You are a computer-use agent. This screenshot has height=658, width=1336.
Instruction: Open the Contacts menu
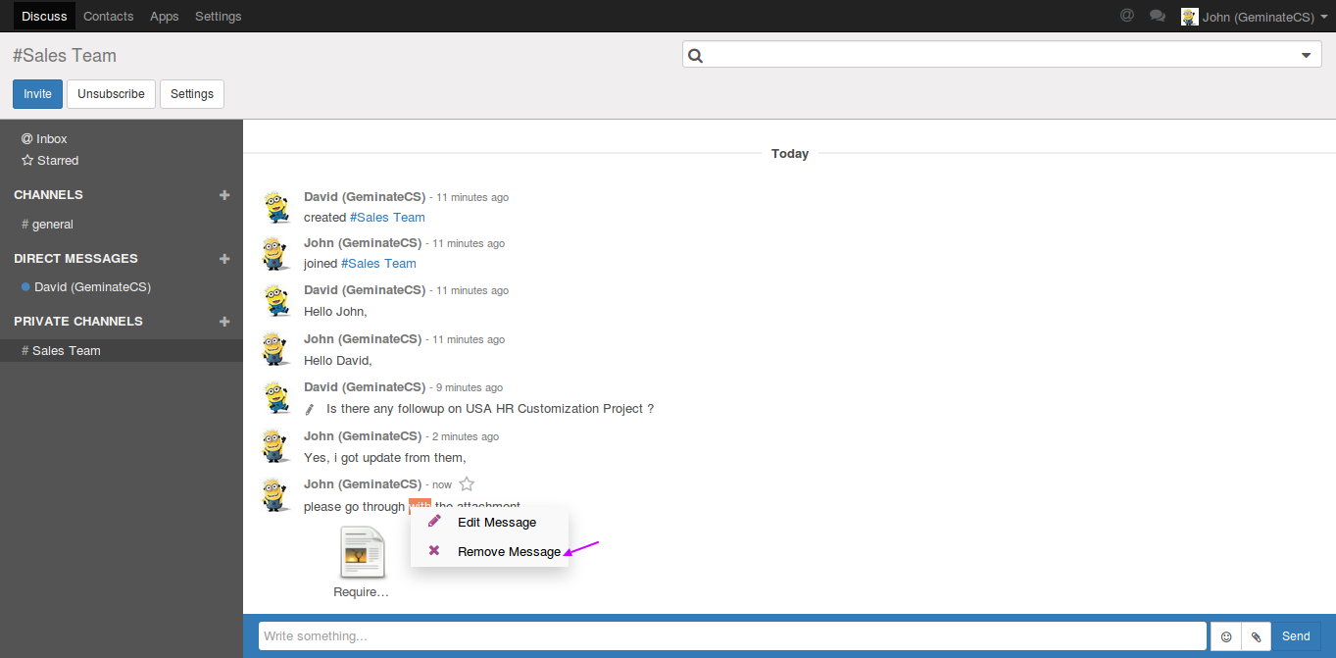click(x=109, y=16)
